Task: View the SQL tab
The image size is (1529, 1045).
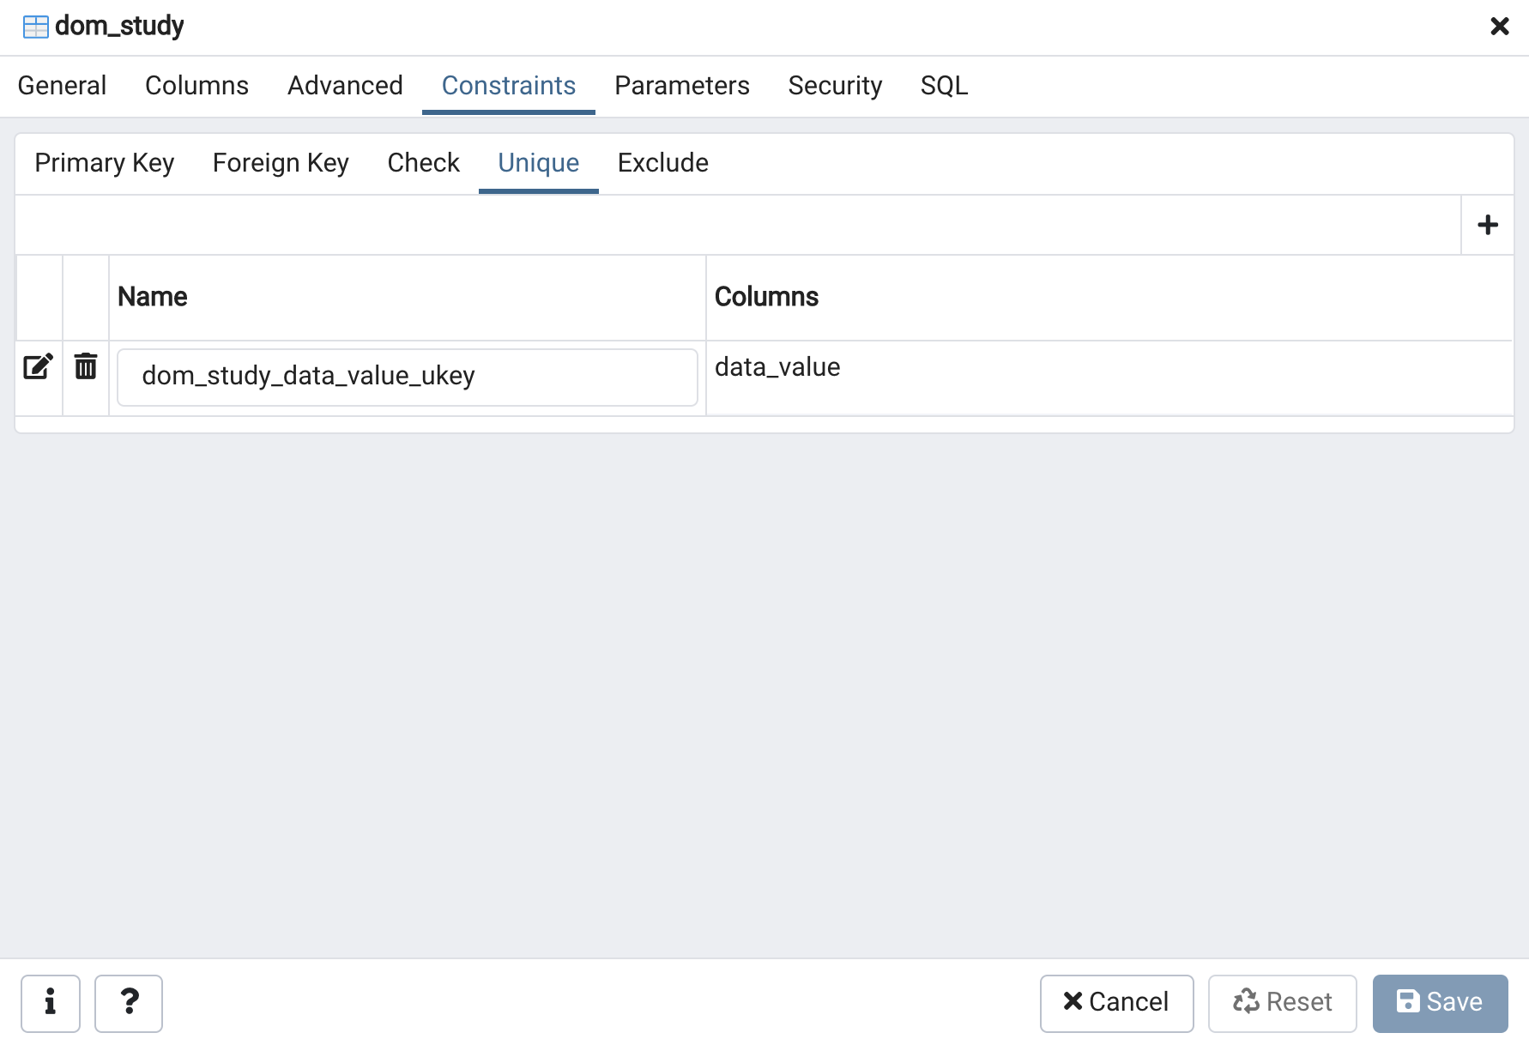Action: point(944,86)
